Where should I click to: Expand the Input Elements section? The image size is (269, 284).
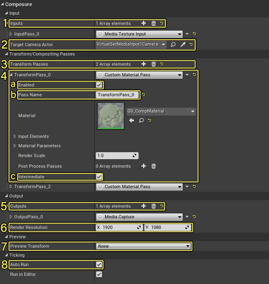[15, 136]
